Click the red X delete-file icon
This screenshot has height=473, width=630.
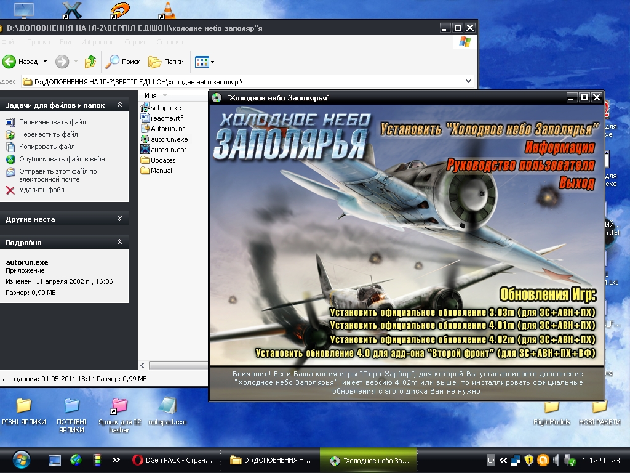click(x=10, y=190)
